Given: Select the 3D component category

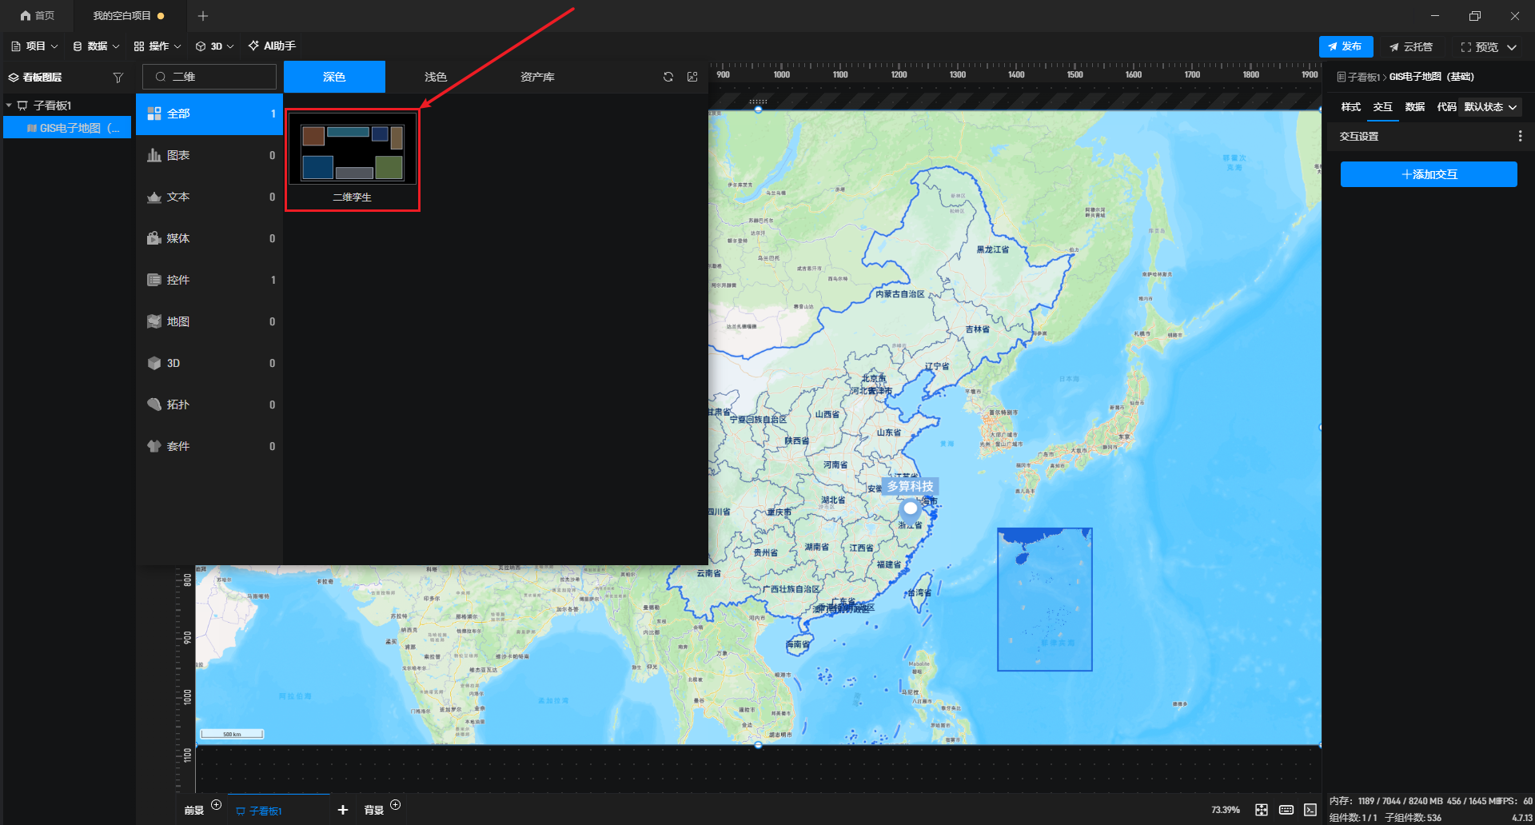Looking at the screenshot, I should [x=209, y=363].
